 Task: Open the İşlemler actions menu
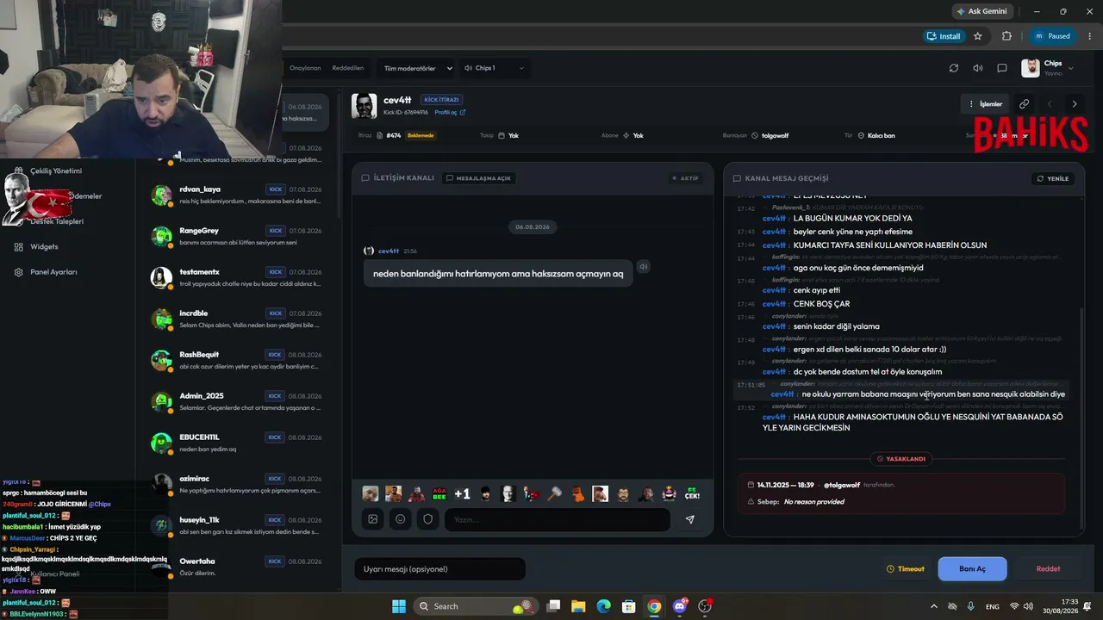[x=986, y=104]
